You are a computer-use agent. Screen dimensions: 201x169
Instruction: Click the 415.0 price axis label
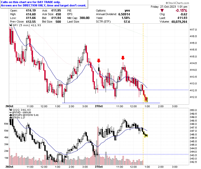(193, 56)
